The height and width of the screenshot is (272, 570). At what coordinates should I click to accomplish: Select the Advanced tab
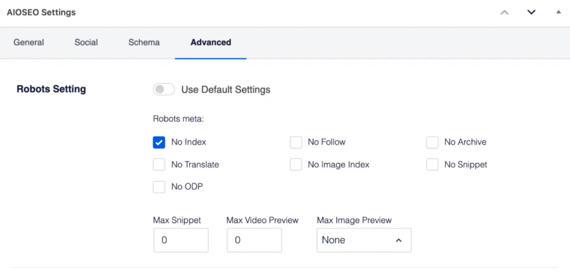click(210, 42)
